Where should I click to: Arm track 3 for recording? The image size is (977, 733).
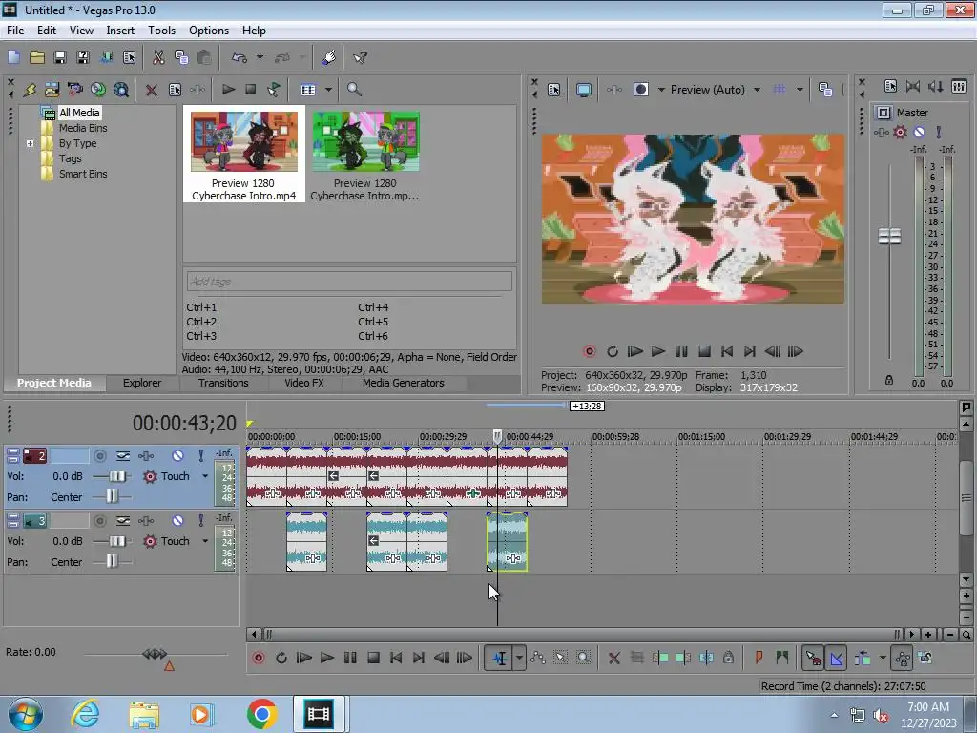click(x=99, y=520)
